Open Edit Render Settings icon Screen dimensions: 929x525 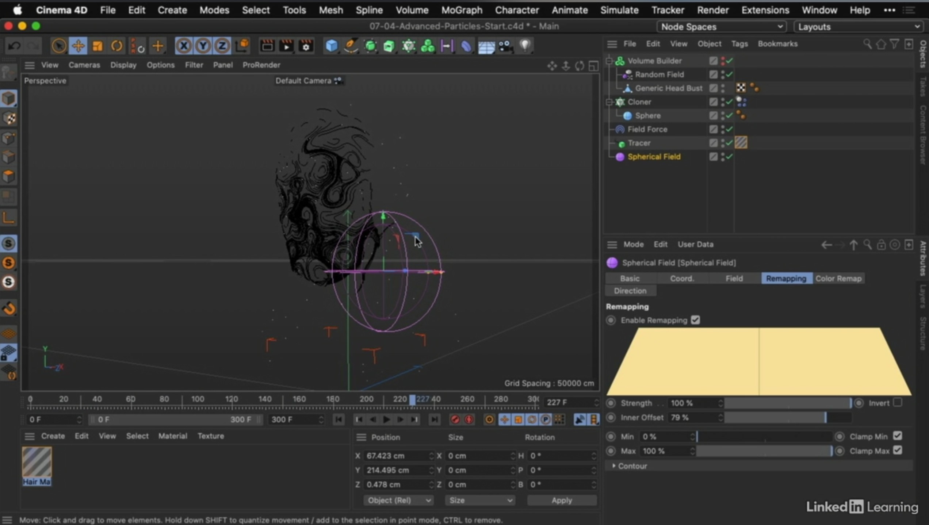[x=306, y=46]
